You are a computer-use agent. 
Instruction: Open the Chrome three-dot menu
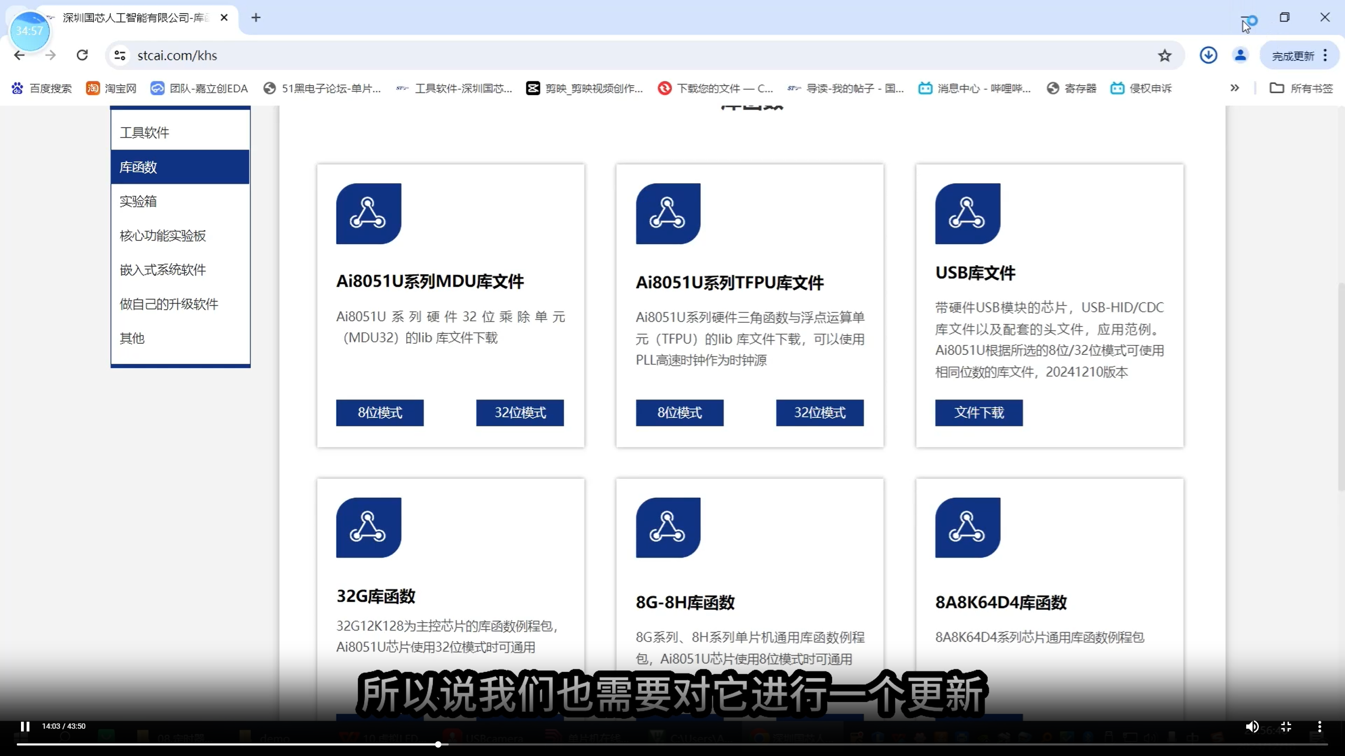tap(1326, 55)
